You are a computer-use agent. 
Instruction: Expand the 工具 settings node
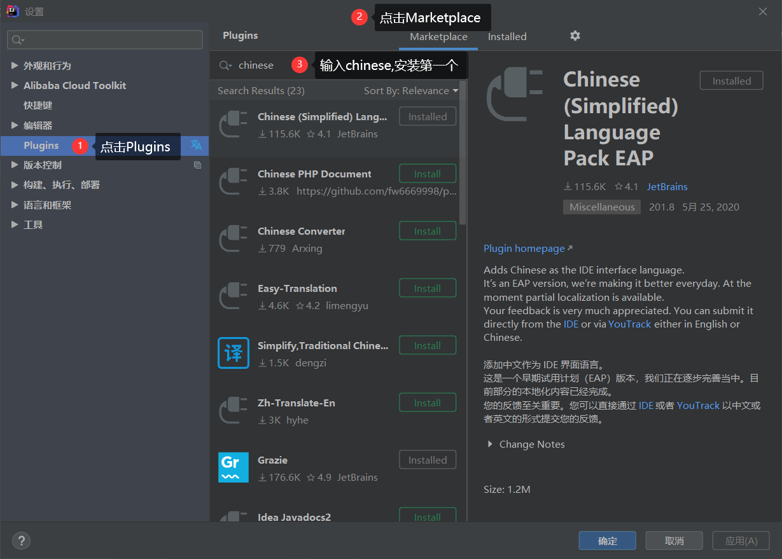pos(15,224)
